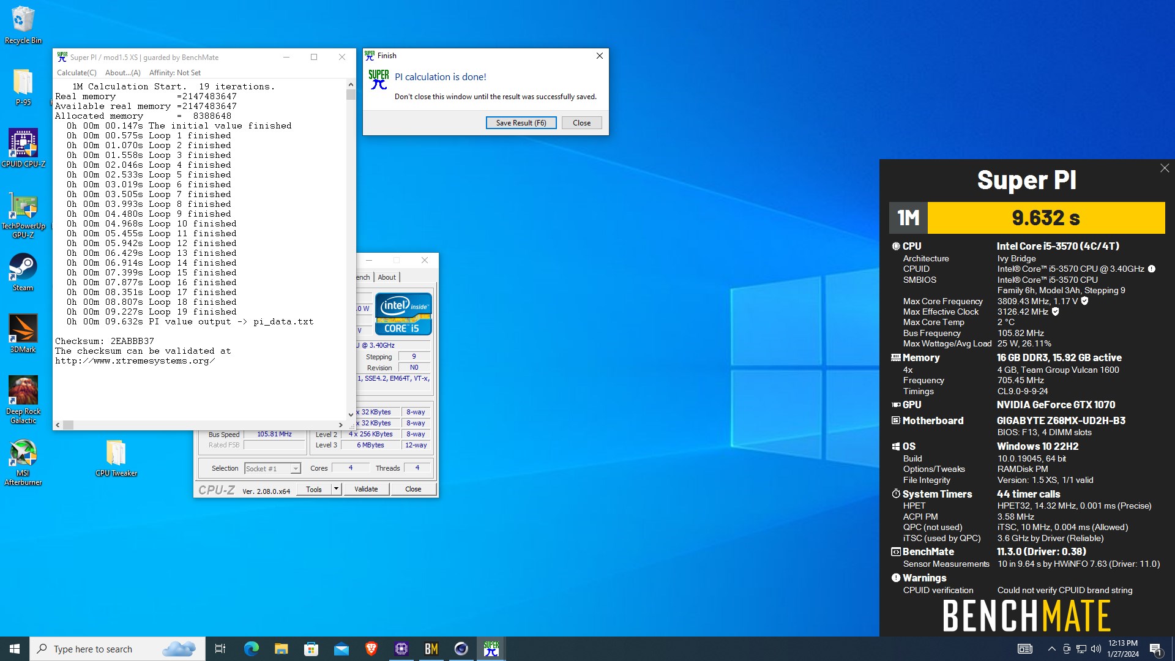Click scroll-down arrow in Super PI log
Screen dimensions: 1175x661
[x=351, y=415]
